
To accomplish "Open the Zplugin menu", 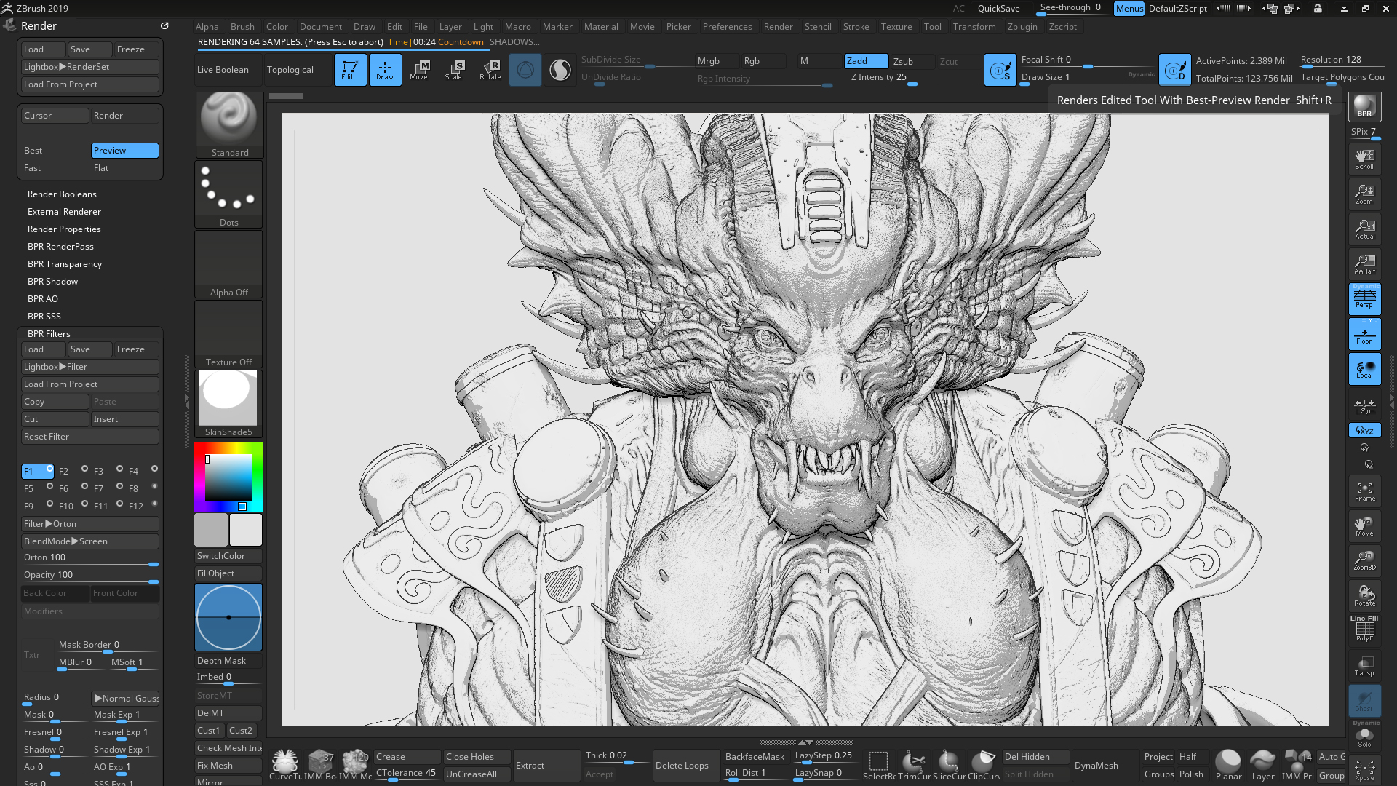I will 1022,26.
